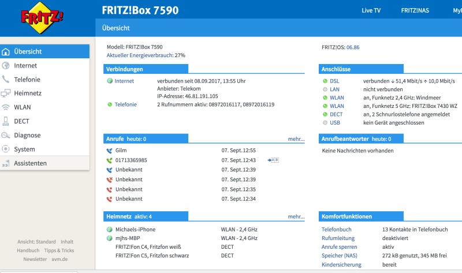Click the green DSL status indicator
Image resolution: width=462 pixels, height=273 pixels.
click(325, 81)
